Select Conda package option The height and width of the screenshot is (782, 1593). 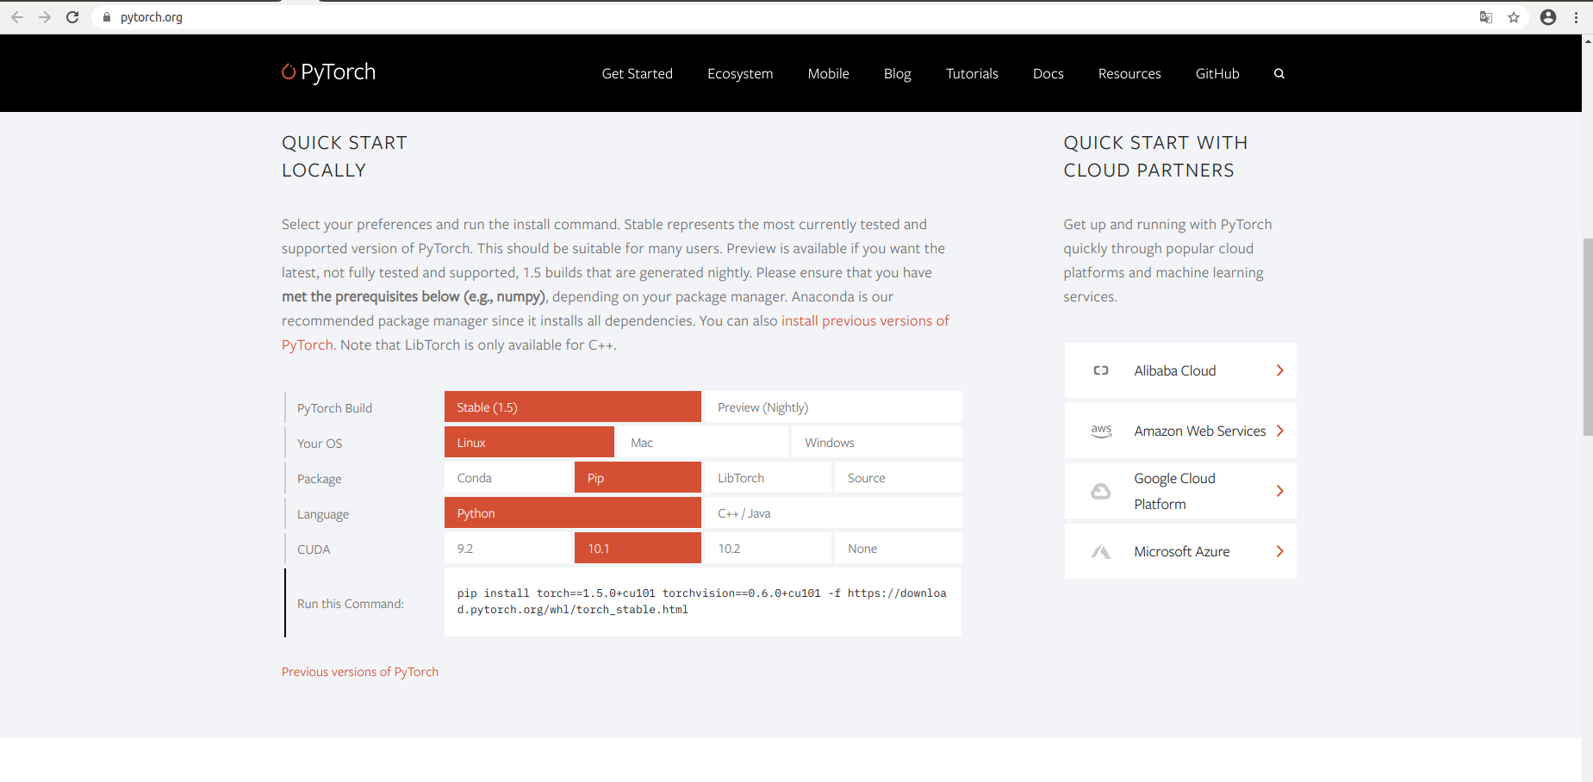508,477
